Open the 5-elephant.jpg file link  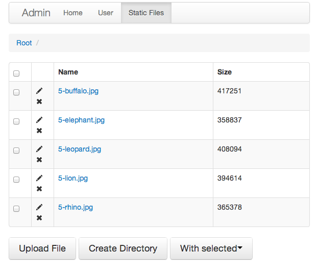[81, 120]
